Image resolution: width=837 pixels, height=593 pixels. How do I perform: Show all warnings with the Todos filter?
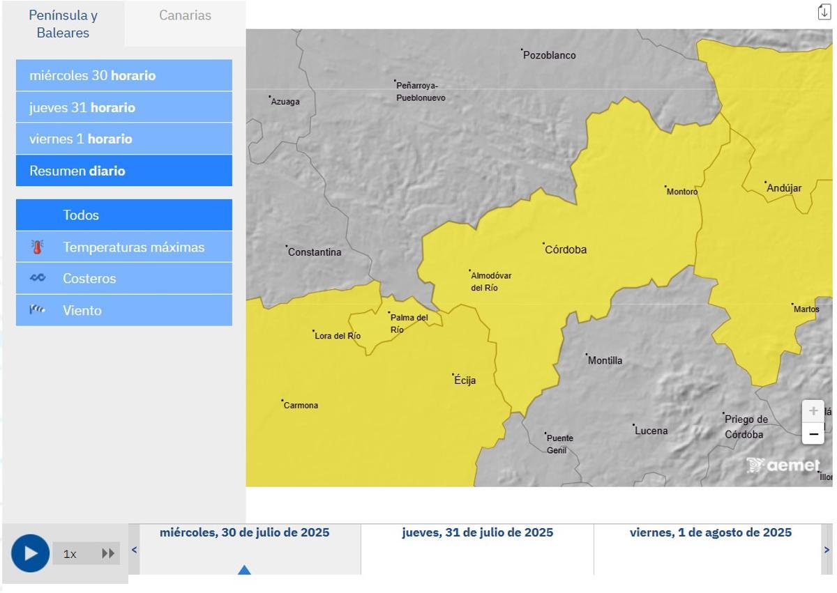[123, 215]
